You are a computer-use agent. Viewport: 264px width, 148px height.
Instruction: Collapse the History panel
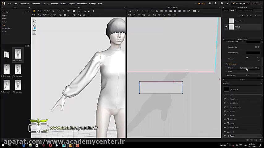coord(223,80)
